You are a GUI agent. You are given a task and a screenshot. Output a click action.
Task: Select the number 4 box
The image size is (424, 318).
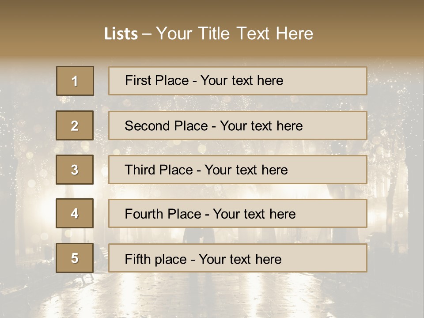(x=75, y=214)
